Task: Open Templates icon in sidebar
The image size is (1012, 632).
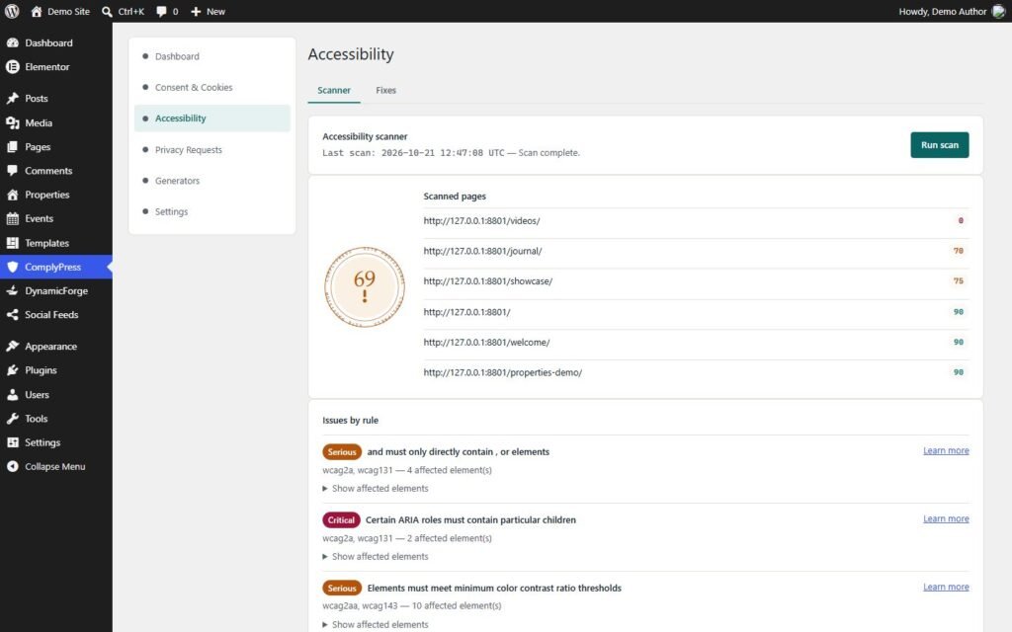Action: tap(12, 243)
